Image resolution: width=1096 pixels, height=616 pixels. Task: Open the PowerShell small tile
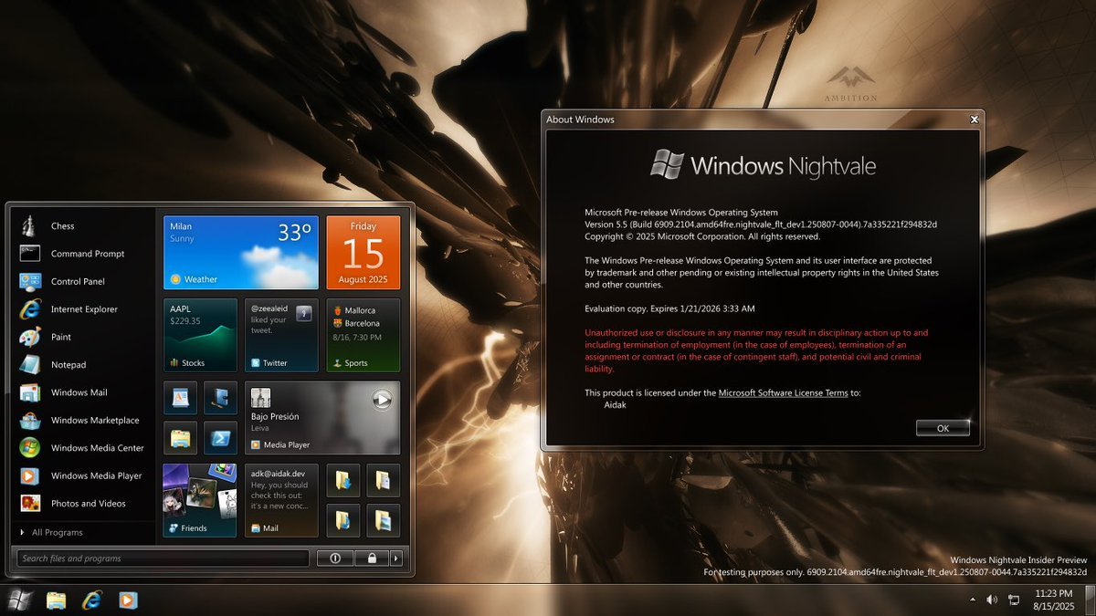[220, 437]
